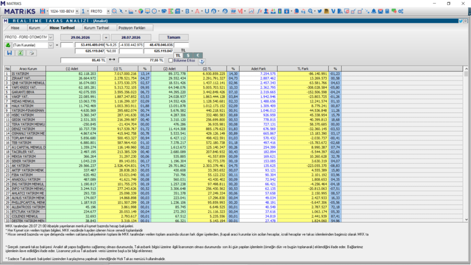Click the Twitter icon in the analysis title bar

click(x=460, y=21)
